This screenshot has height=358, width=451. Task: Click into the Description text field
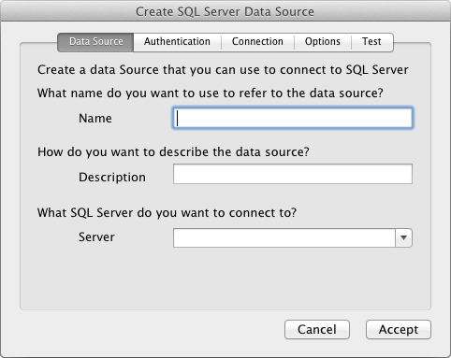tap(293, 174)
